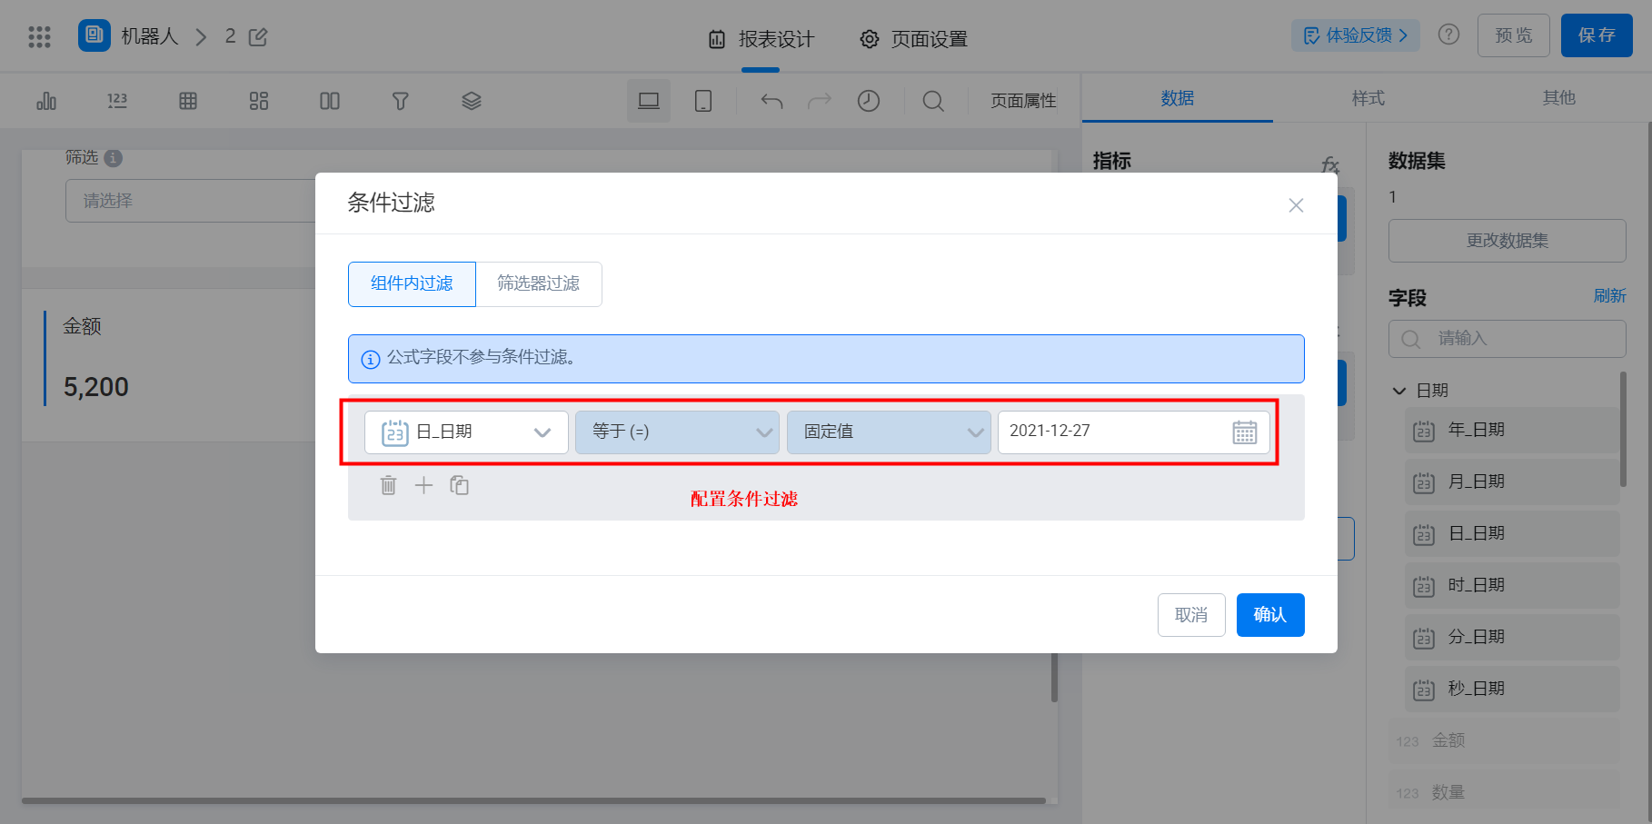Switch to 组件内过滤 filter mode
The width and height of the screenshot is (1652, 824).
(412, 284)
